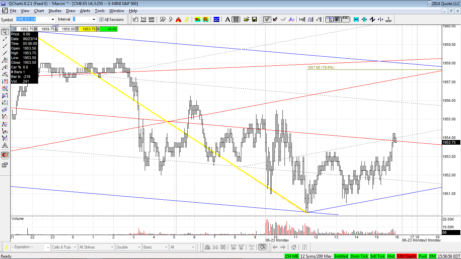Toggle the bar chart style button

coord(267,20)
